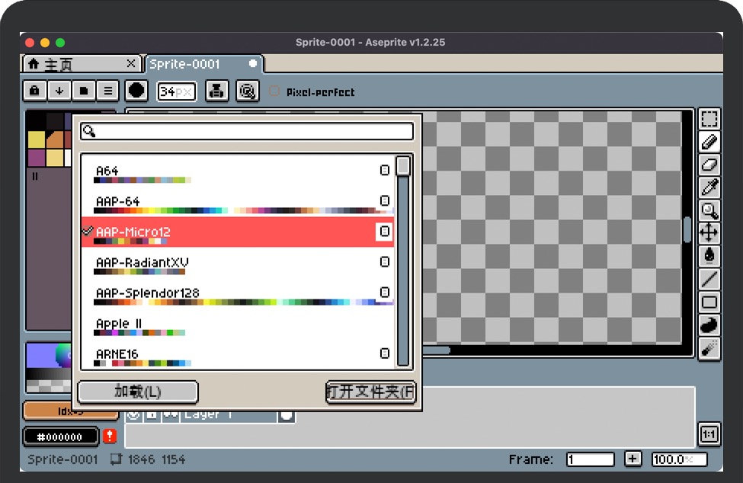
Task: Select the Move tool
Action: [x=709, y=233]
